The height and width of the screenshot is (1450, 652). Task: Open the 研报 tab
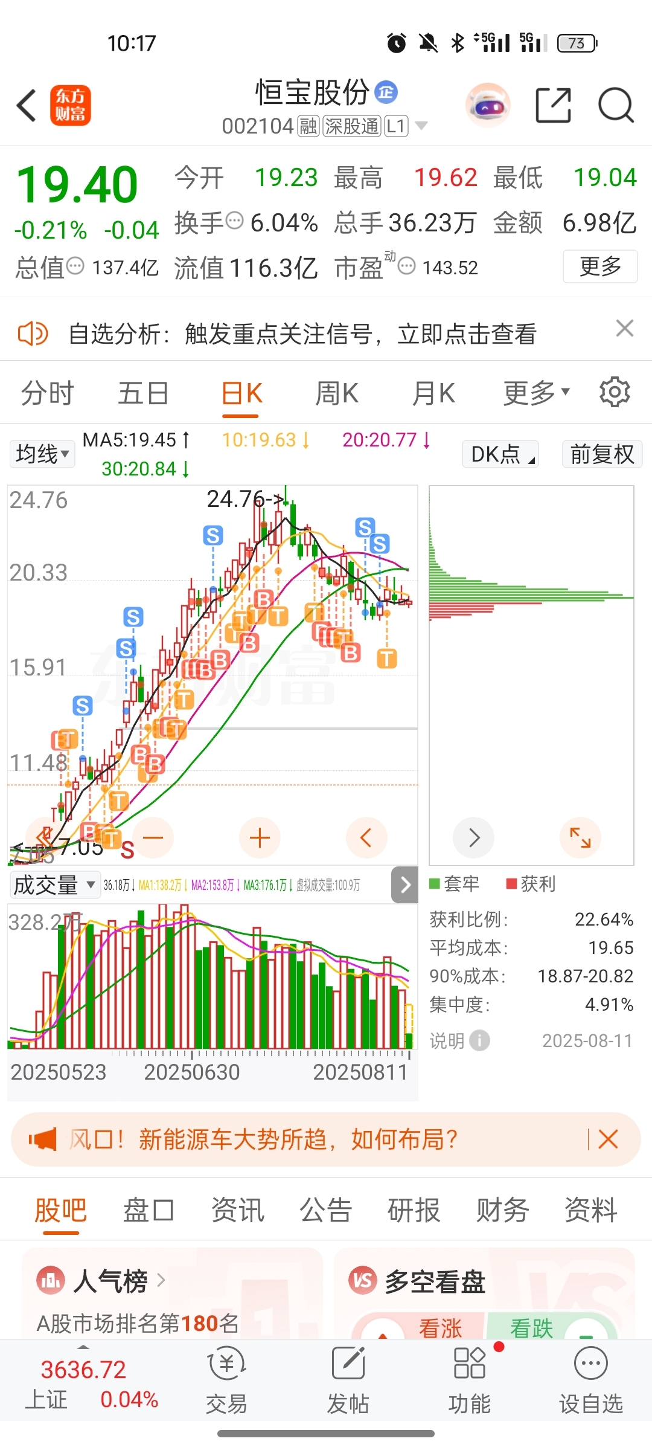coord(414,1210)
